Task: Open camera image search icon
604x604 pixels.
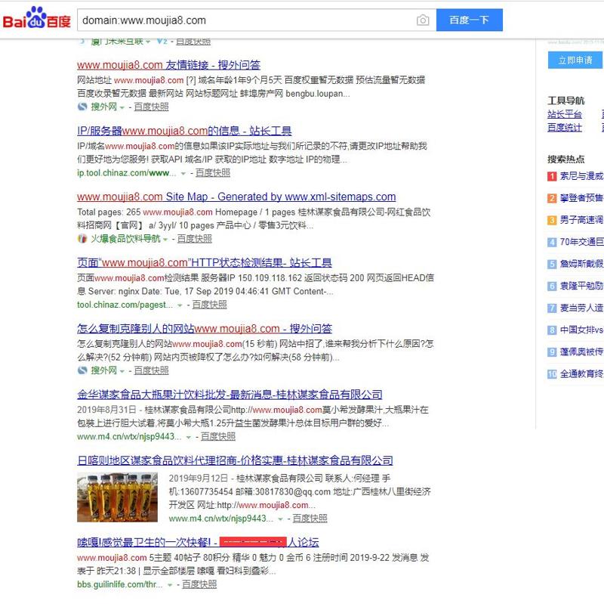Action: tap(423, 20)
